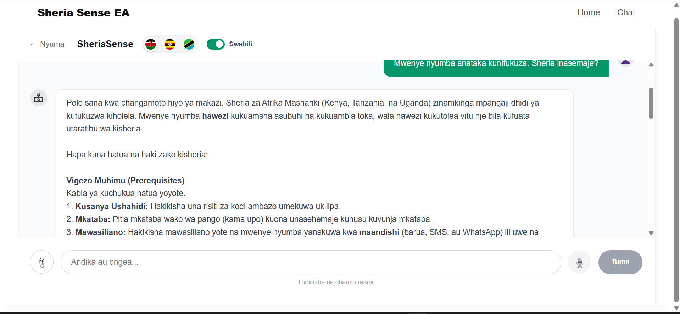
Task: Click the Tuma send button
Action: (620, 262)
